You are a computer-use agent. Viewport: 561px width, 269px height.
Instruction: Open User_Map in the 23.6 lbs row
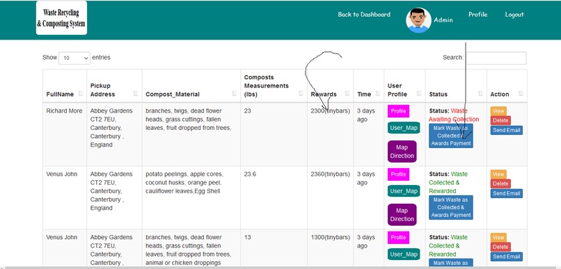tap(404, 191)
